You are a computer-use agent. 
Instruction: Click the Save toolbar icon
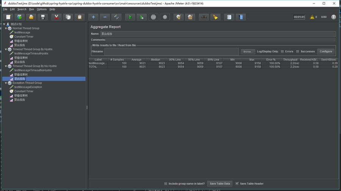tap(43, 17)
